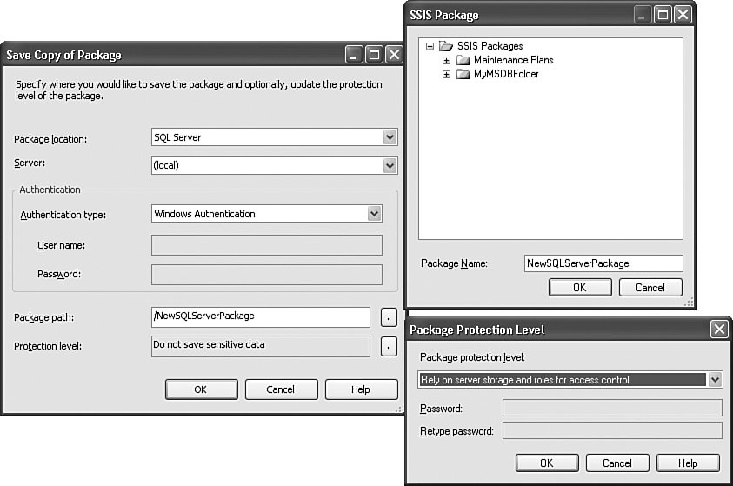Open the Package location dropdown
The image size is (733, 486).
(x=390, y=137)
